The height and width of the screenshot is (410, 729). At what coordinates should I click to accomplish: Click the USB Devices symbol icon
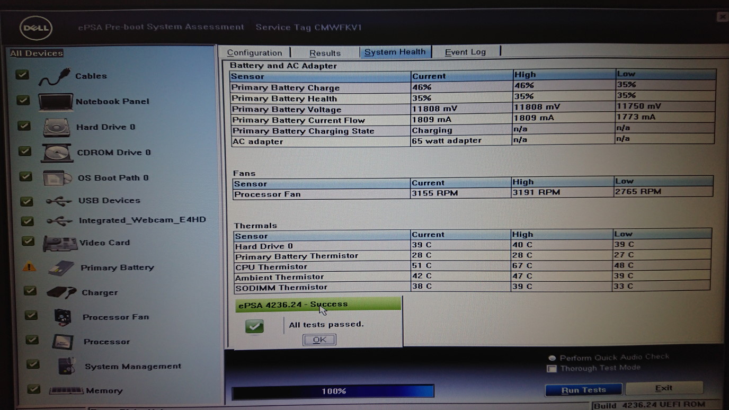(58, 201)
